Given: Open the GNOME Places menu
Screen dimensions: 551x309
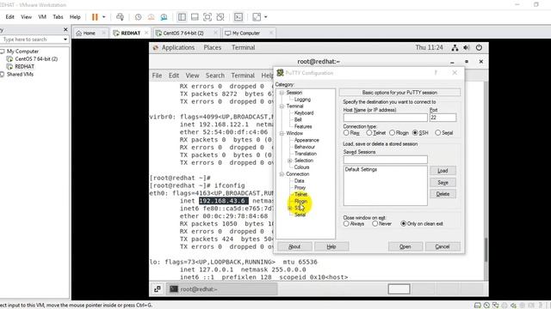Looking at the screenshot, I should click(x=213, y=48).
